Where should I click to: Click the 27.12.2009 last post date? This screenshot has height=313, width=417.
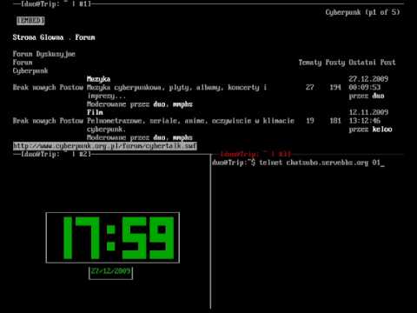pyautogui.click(x=368, y=79)
